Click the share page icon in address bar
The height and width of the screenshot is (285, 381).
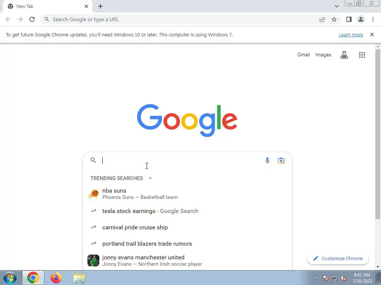(322, 19)
